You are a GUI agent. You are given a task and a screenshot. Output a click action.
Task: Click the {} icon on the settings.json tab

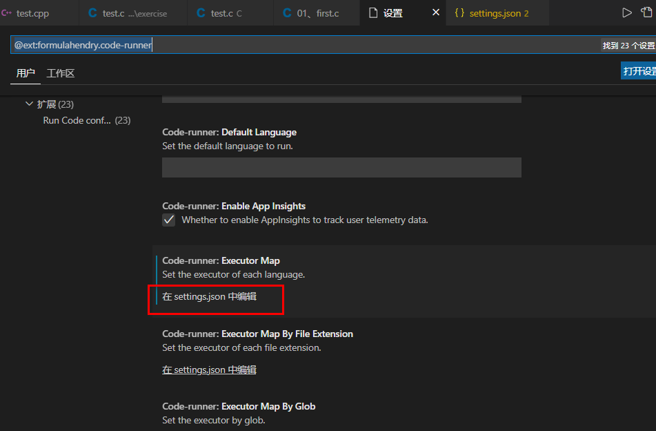coord(459,12)
